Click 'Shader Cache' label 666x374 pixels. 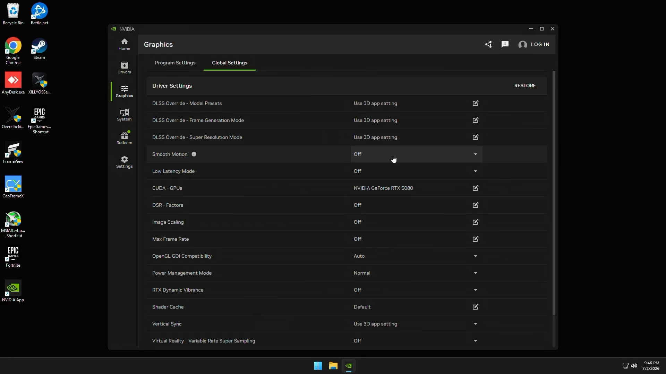pyautogui.click(x=168, y=307)
